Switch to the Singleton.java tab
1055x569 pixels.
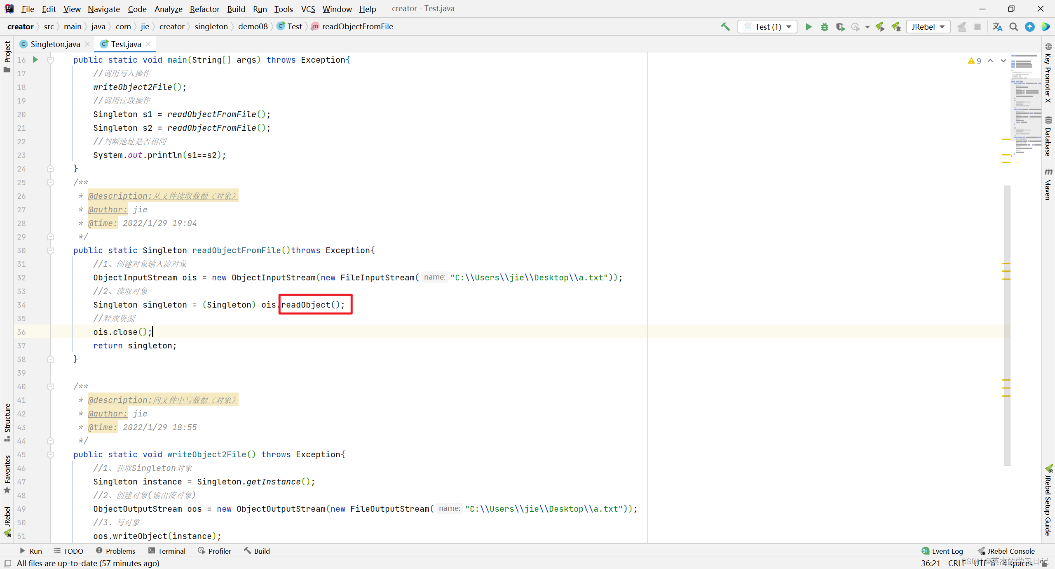[55, 44]
